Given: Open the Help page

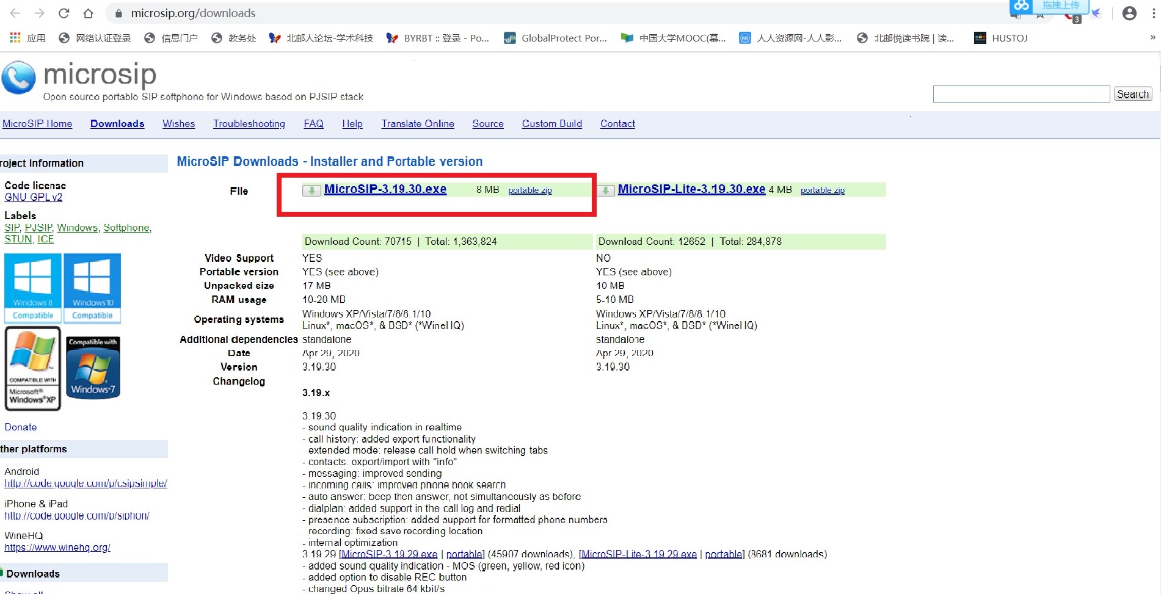Looking at the screenshot, I should pyautogui.click(x=352, y=123).
